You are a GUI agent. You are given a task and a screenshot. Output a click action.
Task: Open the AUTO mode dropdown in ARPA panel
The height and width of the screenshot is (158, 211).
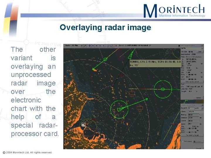point(199,108)
